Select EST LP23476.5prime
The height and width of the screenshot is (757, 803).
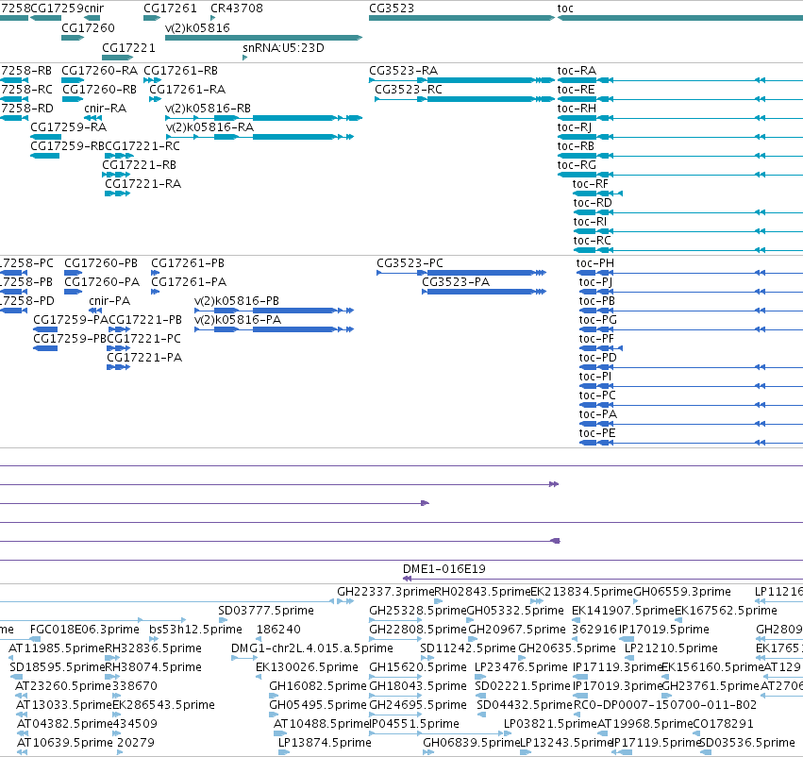(x=521, y=666)
